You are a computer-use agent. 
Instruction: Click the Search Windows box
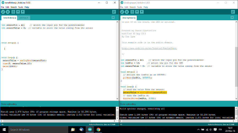coord(38,130)
